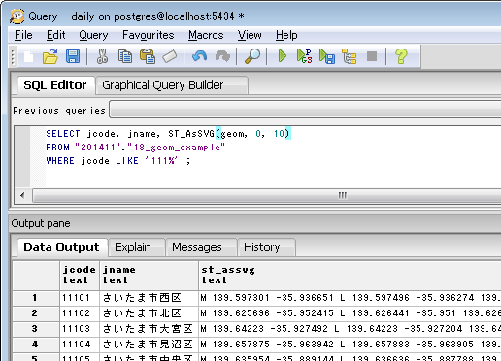Click cell with jcode 11101
501x361 pixels.
click(80, 298)
